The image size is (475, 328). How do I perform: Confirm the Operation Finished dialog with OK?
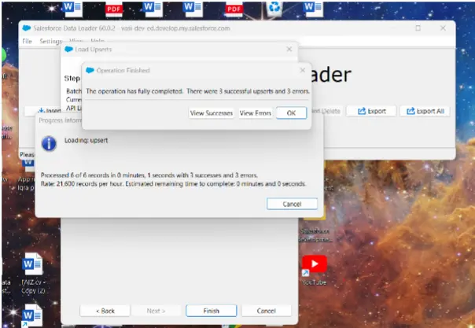pos(291,113)
